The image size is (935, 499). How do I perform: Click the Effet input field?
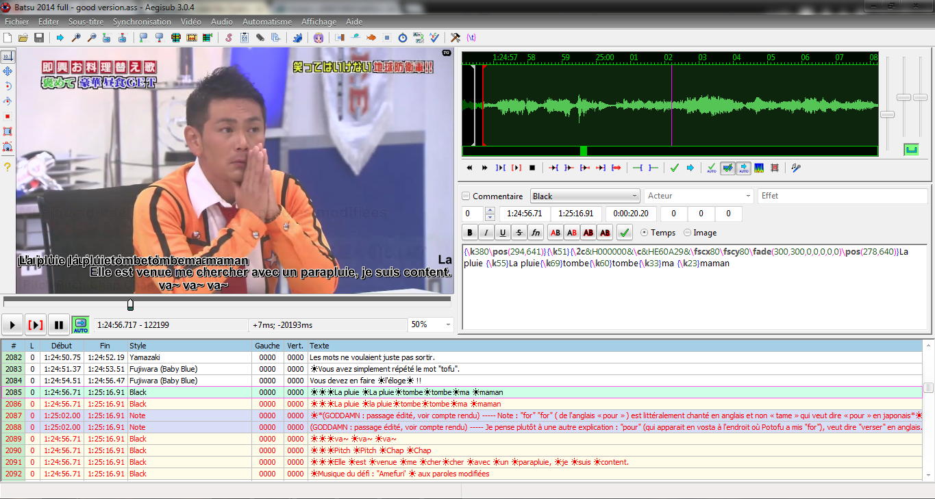(842, 196)
